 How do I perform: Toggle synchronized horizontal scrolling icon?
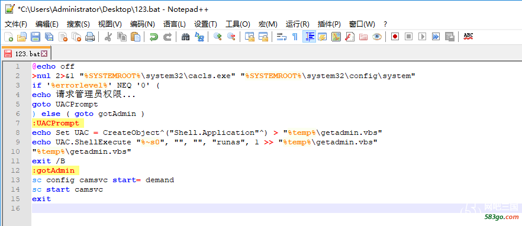click(263, 37)
